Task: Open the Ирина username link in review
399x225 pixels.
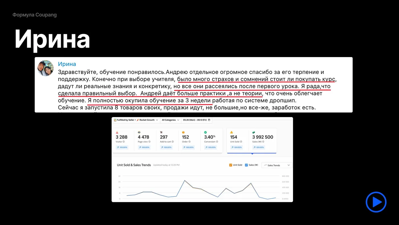Action: point(67,64)
